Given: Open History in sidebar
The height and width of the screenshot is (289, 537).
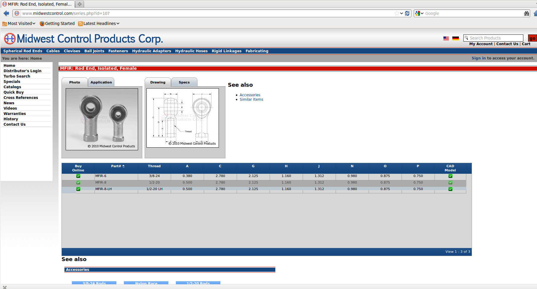Looking at the screenshot, I should tap(11, 119).
